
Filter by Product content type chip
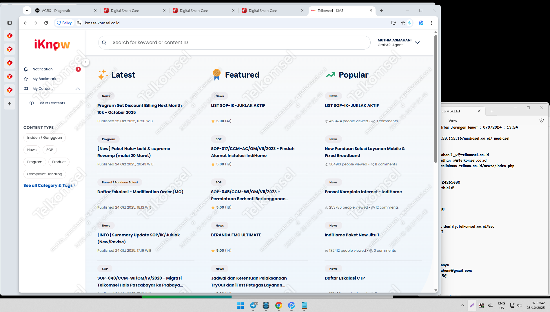[x=59, y=162]
